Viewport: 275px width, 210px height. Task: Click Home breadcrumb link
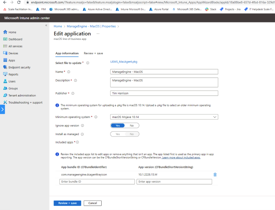pos(58,26)
